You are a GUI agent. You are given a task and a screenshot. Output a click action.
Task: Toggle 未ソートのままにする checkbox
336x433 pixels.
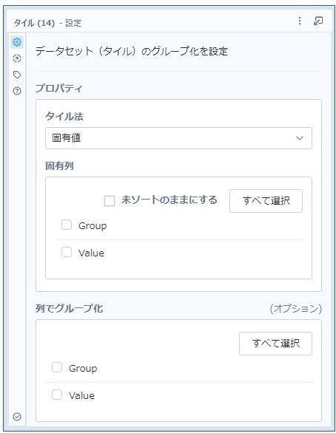tap(110, 201)
